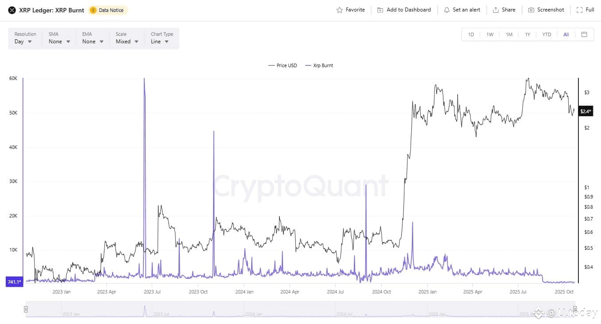Viewport: 601px width, 324px height.
Task: Select the 1W timeframe button
Action: (x=490, y=34)
